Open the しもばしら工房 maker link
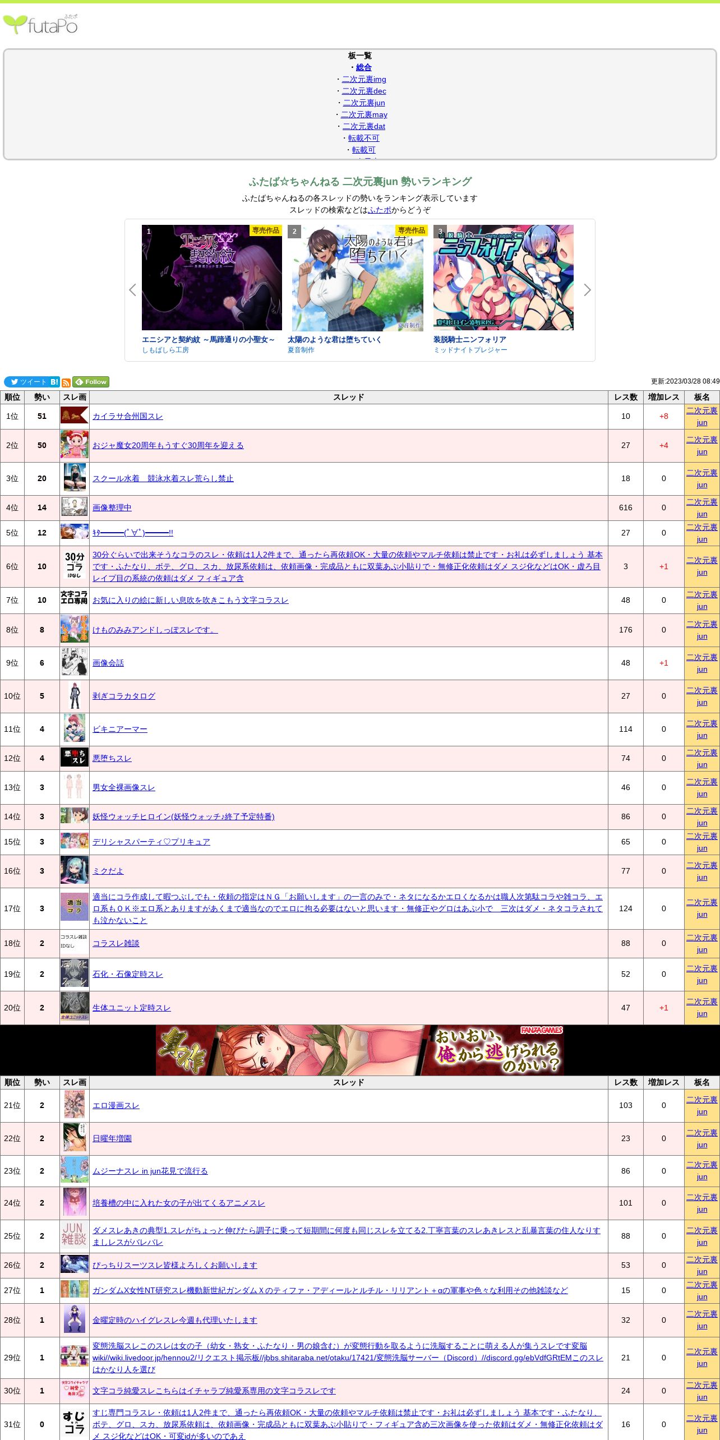 (x=165, y=350)
